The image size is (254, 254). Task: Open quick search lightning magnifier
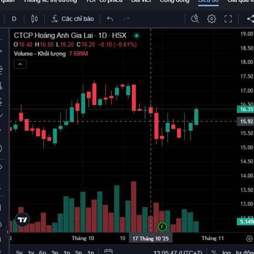pyautogui.click(x=195, y=19)
